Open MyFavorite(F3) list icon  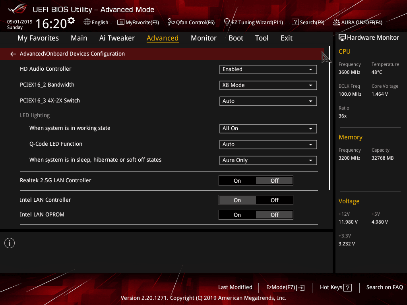click(x=120, y=22)
